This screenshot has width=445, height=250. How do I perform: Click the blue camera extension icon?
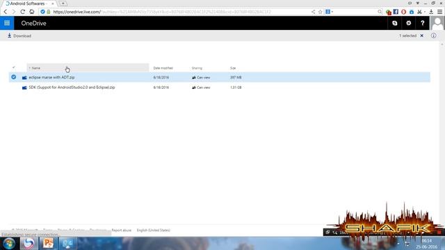412,12
